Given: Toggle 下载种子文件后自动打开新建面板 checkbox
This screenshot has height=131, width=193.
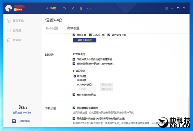Looking at the screenshot, I should (74, 59).
